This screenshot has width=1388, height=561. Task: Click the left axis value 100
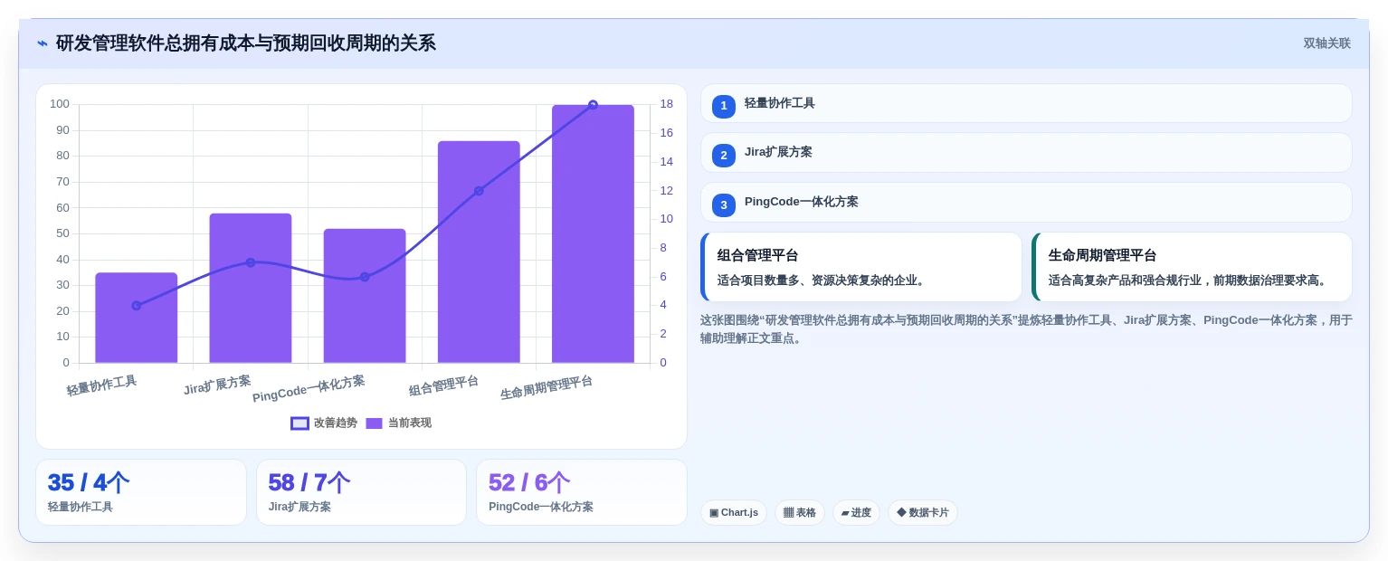[60, 104]
